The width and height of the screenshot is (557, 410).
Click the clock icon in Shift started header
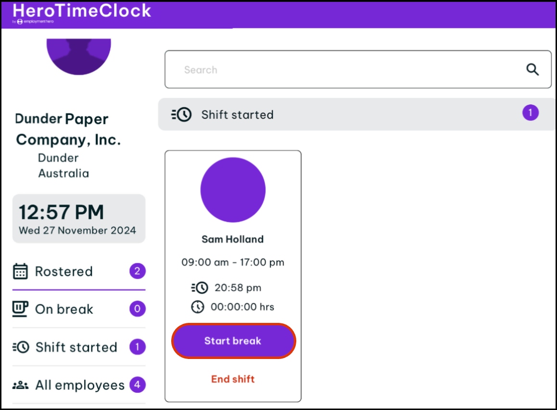point(181,115)
